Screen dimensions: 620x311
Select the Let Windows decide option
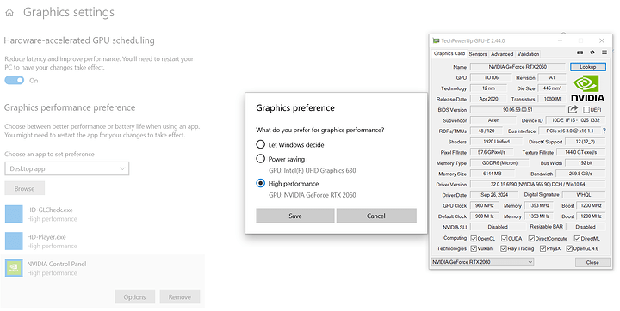click(x=260, y=144)
